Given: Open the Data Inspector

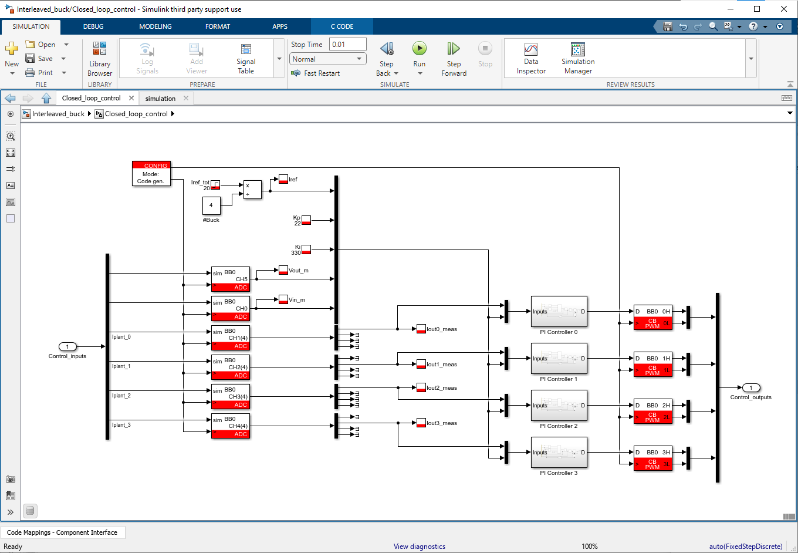Looking at the screenshot, I should coord(531,59).
